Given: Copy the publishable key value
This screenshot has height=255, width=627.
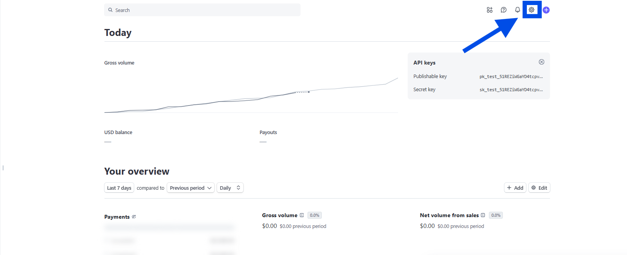Looking at the screenshot, I should tap(511, 76).
